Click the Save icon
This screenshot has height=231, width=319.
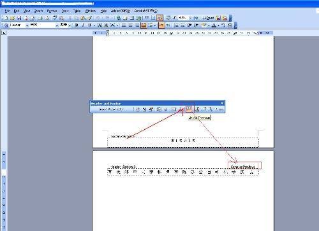pos(19,18)
